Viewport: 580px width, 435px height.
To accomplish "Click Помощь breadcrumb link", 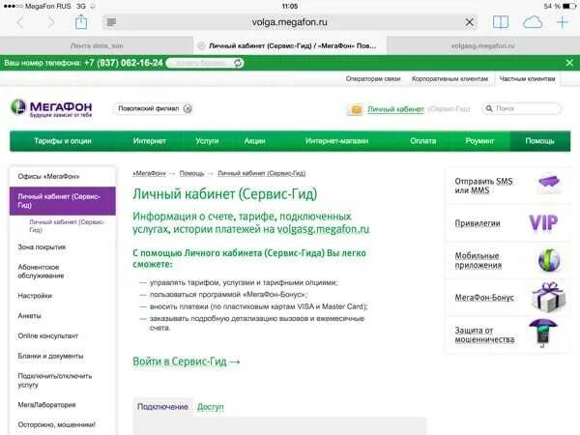I will pos(191,173).
